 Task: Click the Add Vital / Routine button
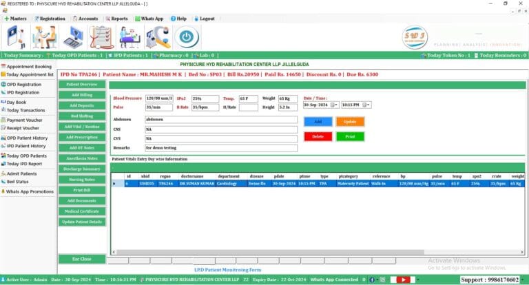click(82, 127)
